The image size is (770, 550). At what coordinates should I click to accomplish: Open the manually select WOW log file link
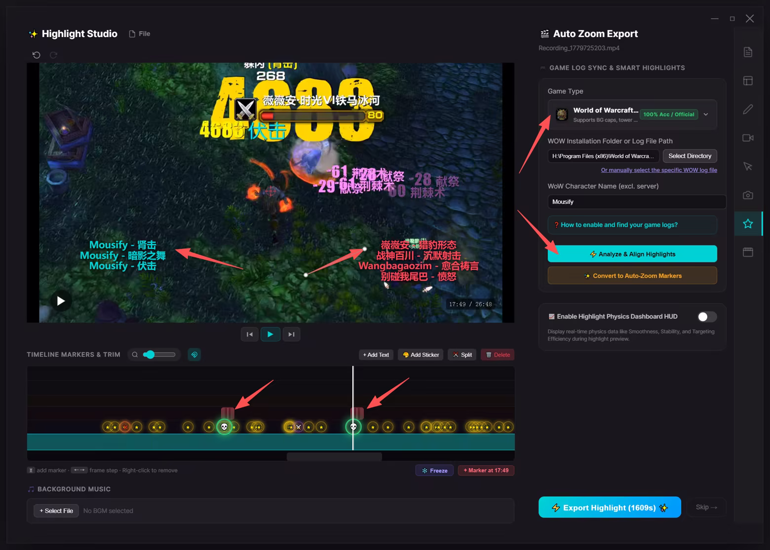tap(659, 170)
